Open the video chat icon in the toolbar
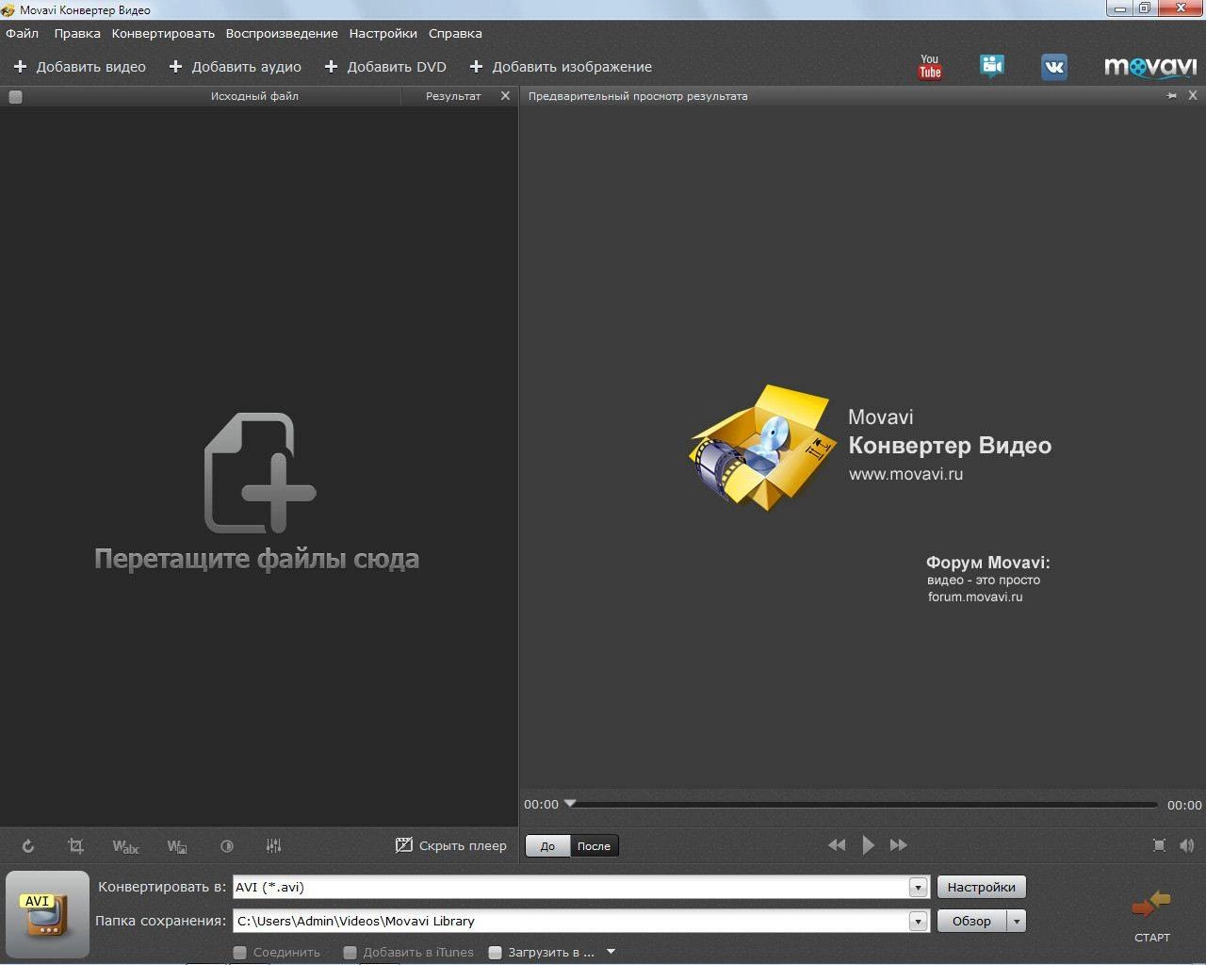1206x965 pixels. (x=991, y=66)
